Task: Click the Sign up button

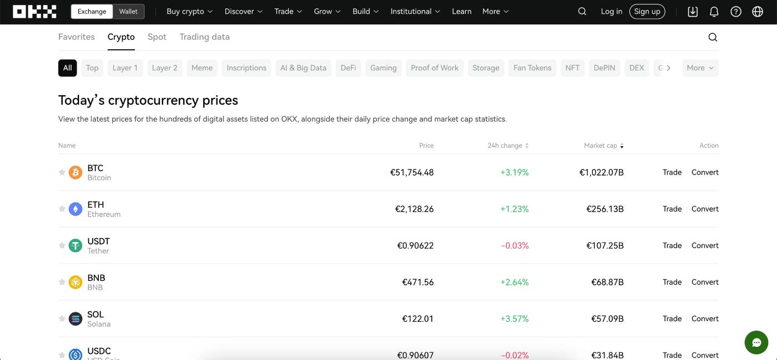Action: tap(647, 12)
